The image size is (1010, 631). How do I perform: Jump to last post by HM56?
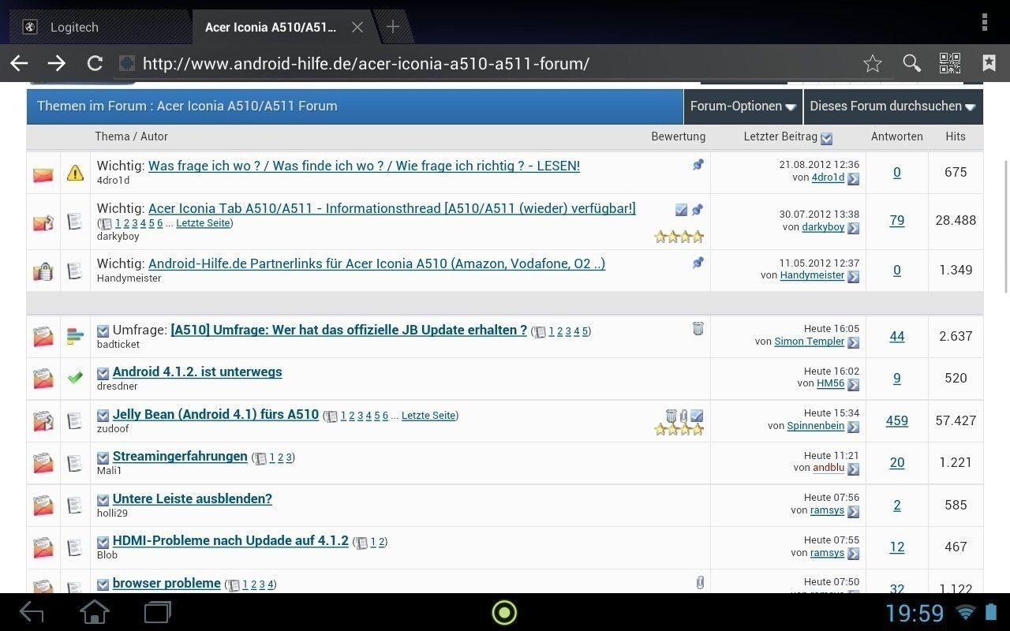tap(853, 385)
